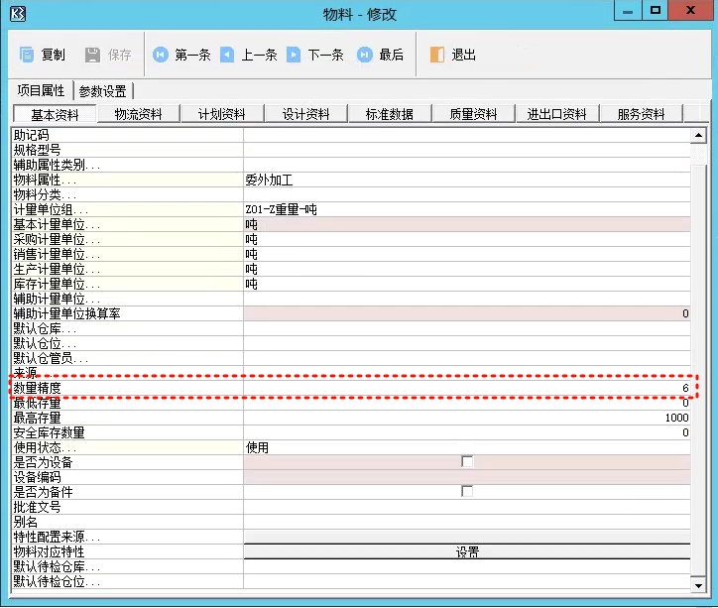Click scrollbar up arrow
718x608 pixels.
[698, 135]
